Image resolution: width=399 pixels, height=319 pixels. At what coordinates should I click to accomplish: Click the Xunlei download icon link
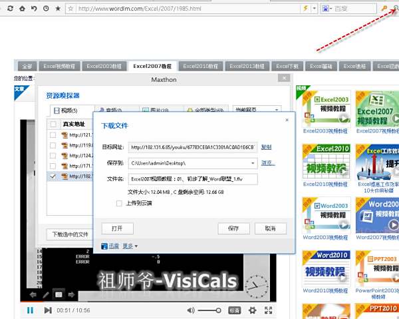click(x=110, y=246)
